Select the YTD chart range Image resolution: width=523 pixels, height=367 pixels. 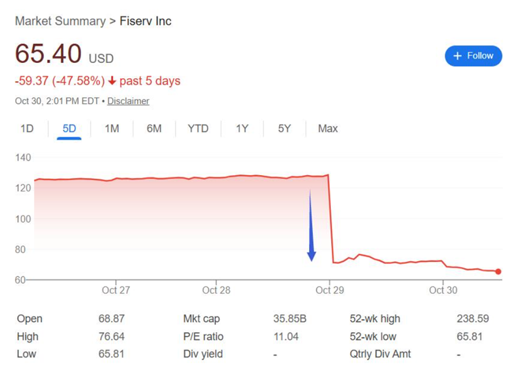[198, 128]
